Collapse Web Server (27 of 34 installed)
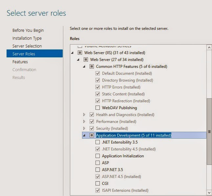 click(x=78, y=60)
